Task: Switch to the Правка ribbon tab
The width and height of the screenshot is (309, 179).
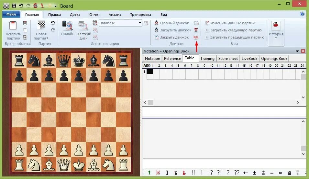Action: [x=54, y=15]
